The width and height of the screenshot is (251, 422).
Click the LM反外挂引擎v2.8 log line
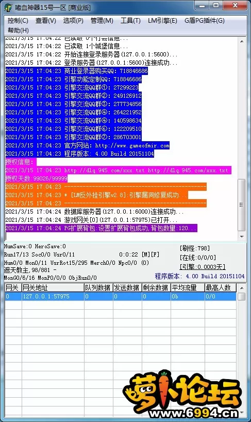tap(96, 195)
